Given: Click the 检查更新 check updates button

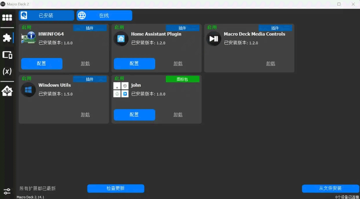Looking at the screenshot, I should (116, 188).
